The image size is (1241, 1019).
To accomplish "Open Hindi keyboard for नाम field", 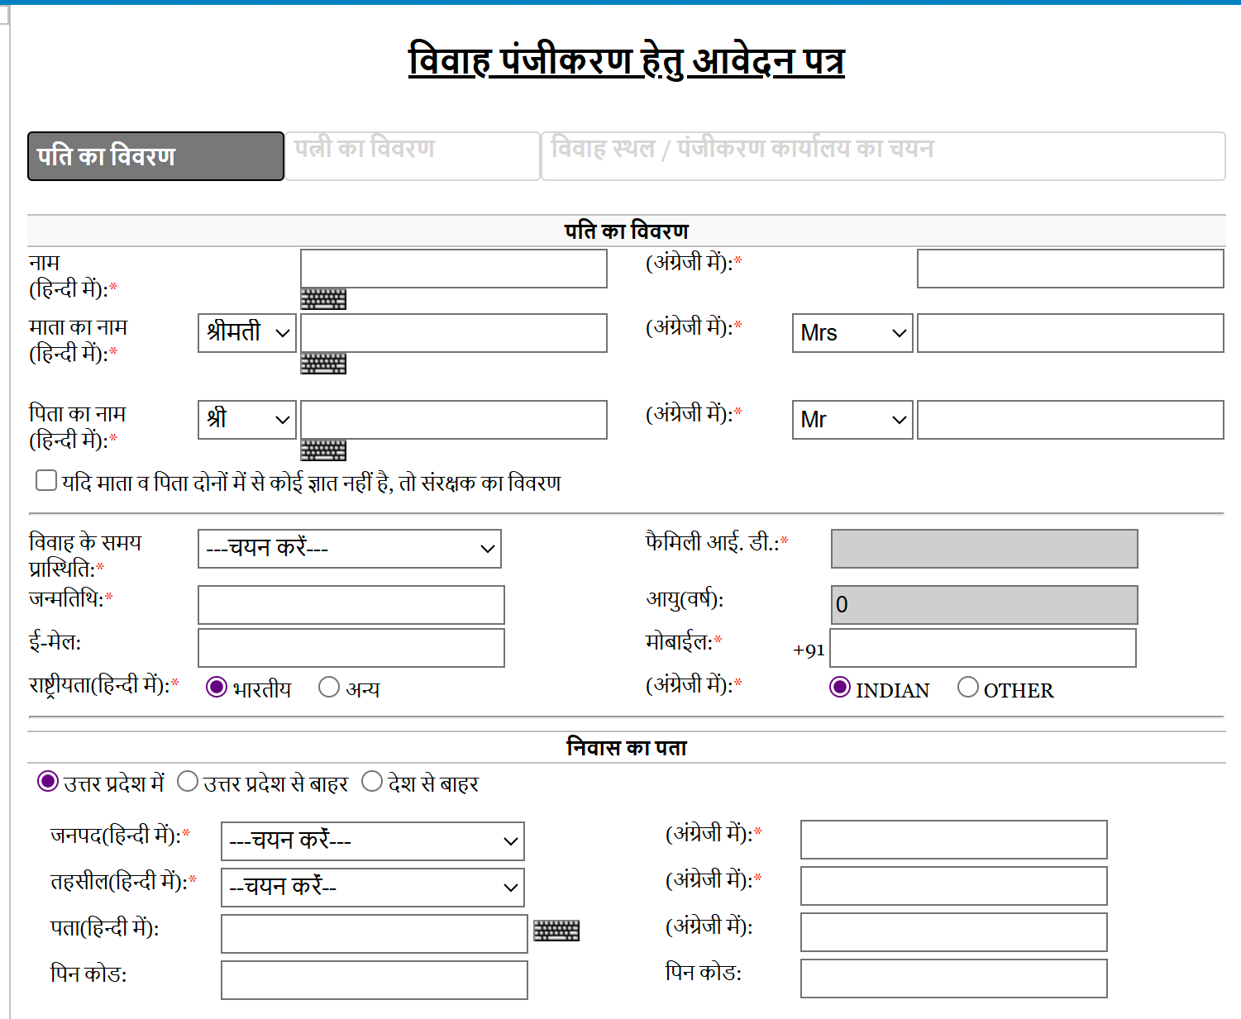I will pyautogui.click(x=323, y=298).
